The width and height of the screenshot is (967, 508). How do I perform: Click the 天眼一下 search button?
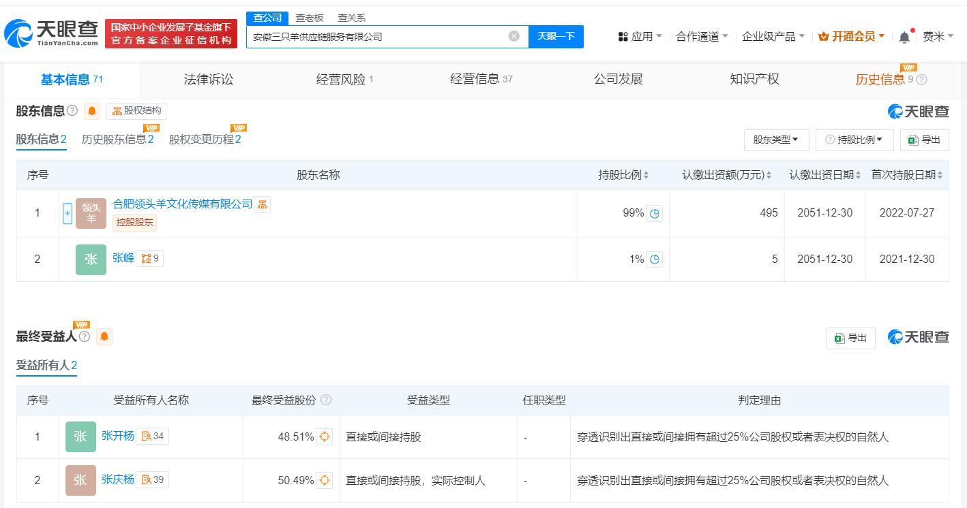[557, 37]
